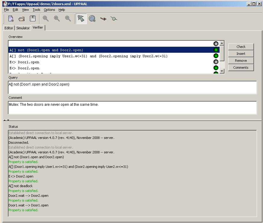Screen dimensions: 263x223
Task: Click the Overview list scroll-up arrow
Action: tap(222, 43)
